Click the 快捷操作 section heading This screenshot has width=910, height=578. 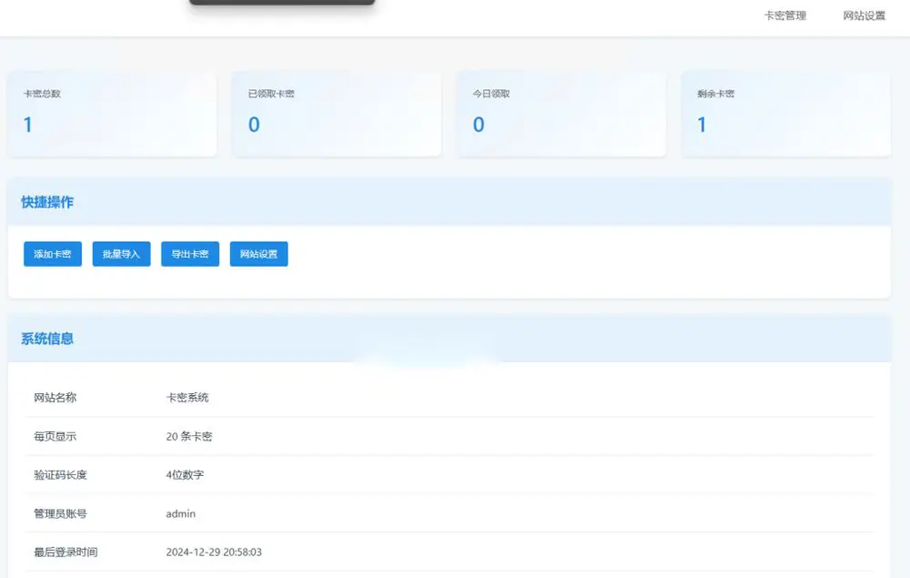[47, 202]
